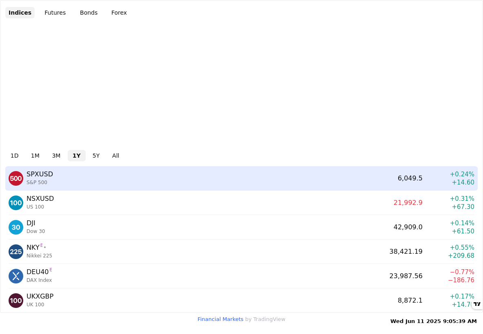Click the TradingView logo badge

[x=477, y=304]
